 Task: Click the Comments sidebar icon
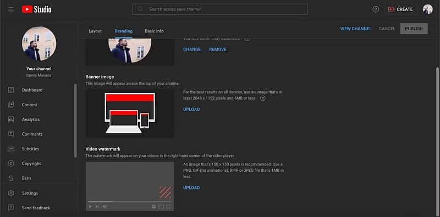11,134
